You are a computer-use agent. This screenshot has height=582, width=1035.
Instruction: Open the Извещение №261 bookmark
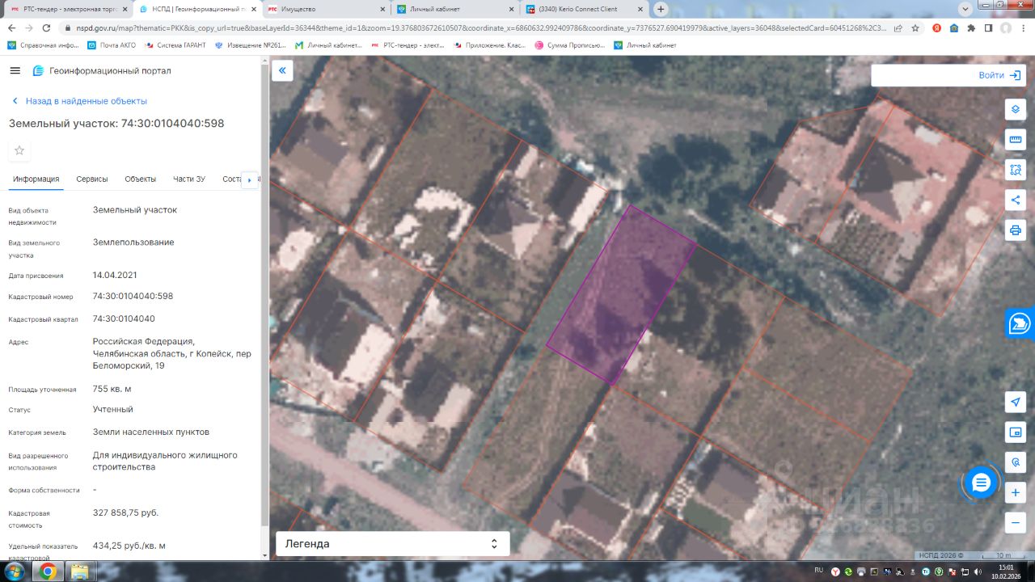[x=251, y=45]
